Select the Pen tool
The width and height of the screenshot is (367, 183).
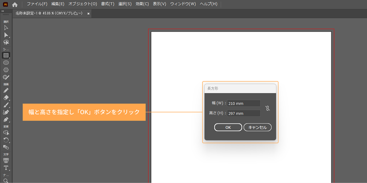point(6,120)
